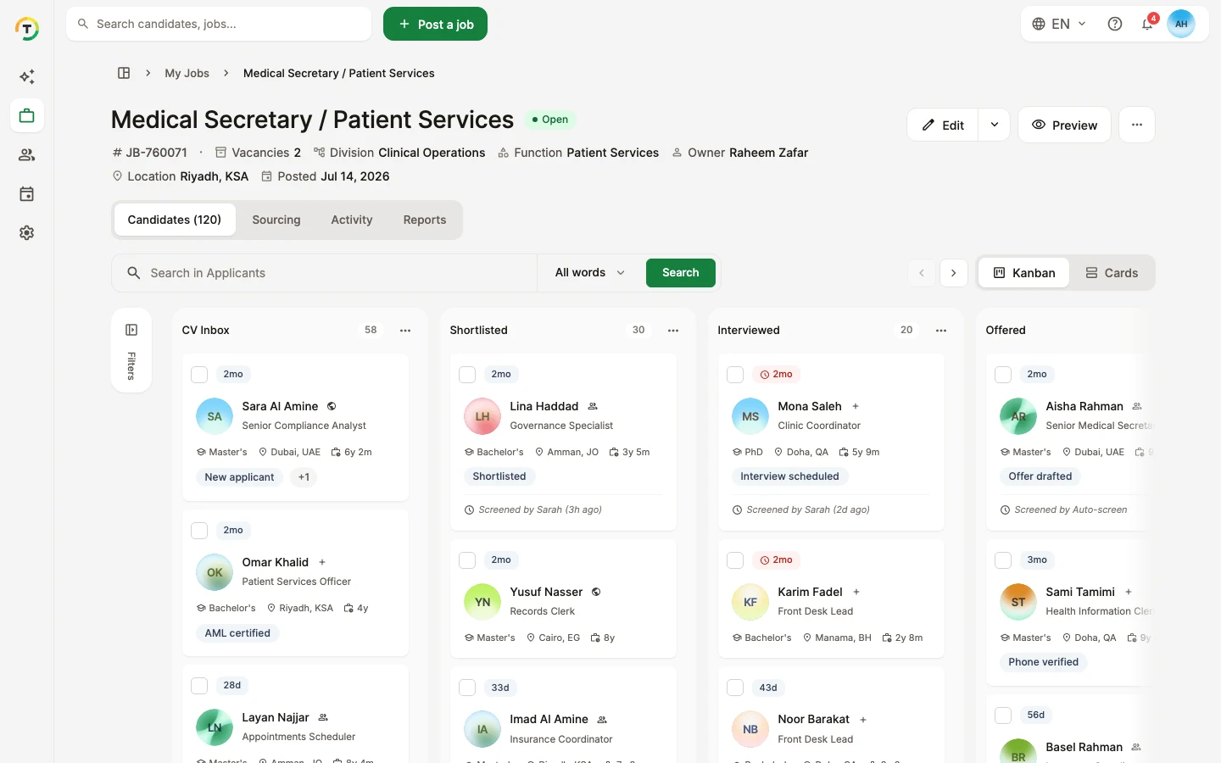The image size is (1221, 763).
Task: Open settings gear in left sidebar
Action: [27, 233]
